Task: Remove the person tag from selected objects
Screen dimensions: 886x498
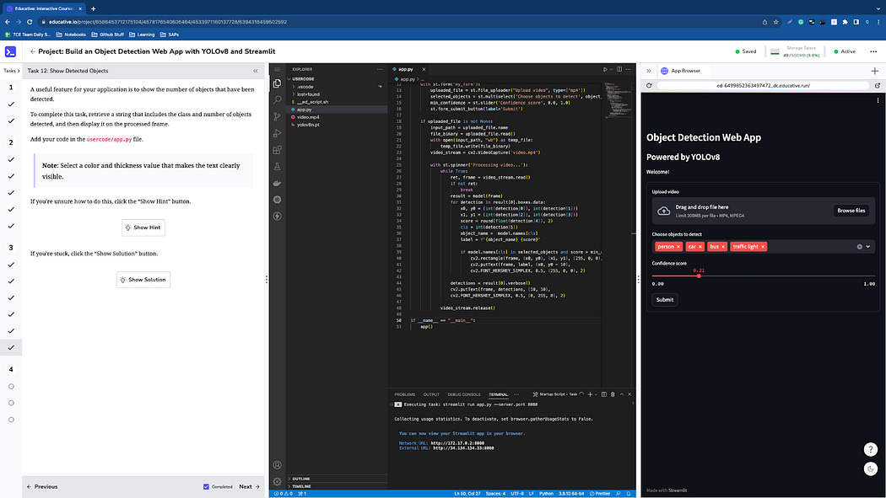Action: pyautogui.click(x=678, y=246)
